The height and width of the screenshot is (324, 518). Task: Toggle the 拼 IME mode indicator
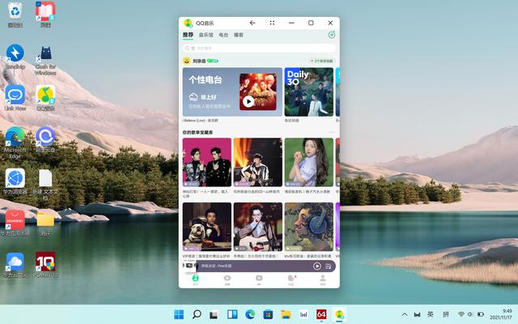(x=446, y=314)
